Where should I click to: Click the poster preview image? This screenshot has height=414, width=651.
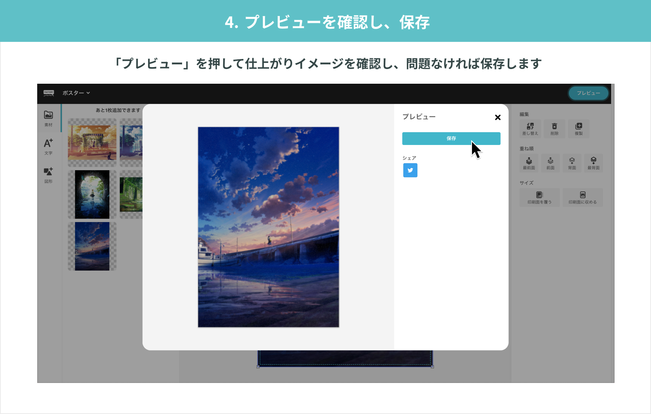269,227
